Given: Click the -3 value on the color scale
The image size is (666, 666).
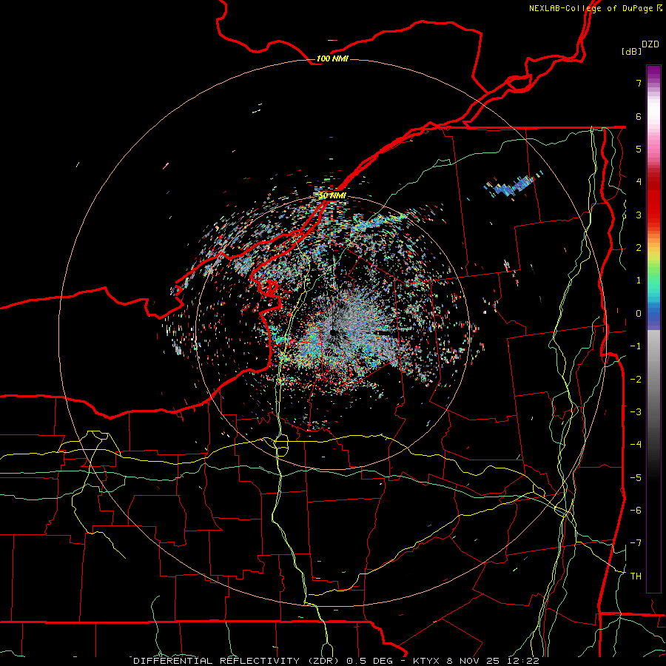Looking at the screenshot, I should [636, 411].
